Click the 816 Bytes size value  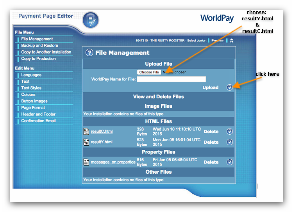coord(142,162)
